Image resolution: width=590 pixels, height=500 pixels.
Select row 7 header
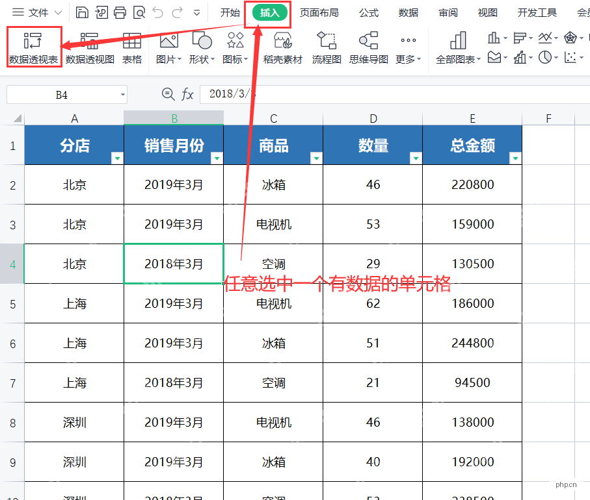click(x=12, y=383)
